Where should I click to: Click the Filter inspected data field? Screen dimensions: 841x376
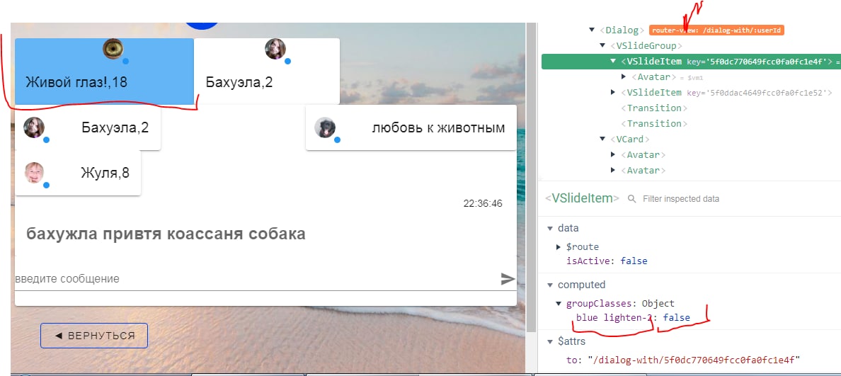[680, 198]
